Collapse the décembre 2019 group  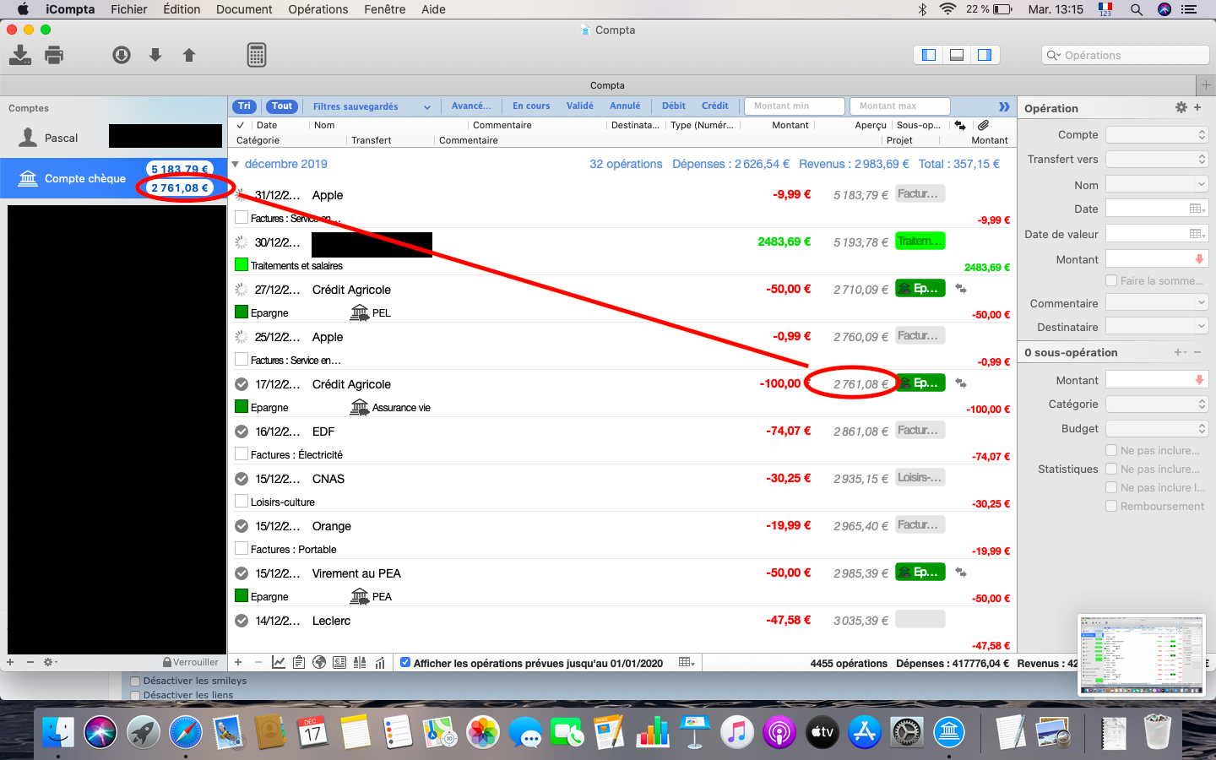(x=236, y=164)
